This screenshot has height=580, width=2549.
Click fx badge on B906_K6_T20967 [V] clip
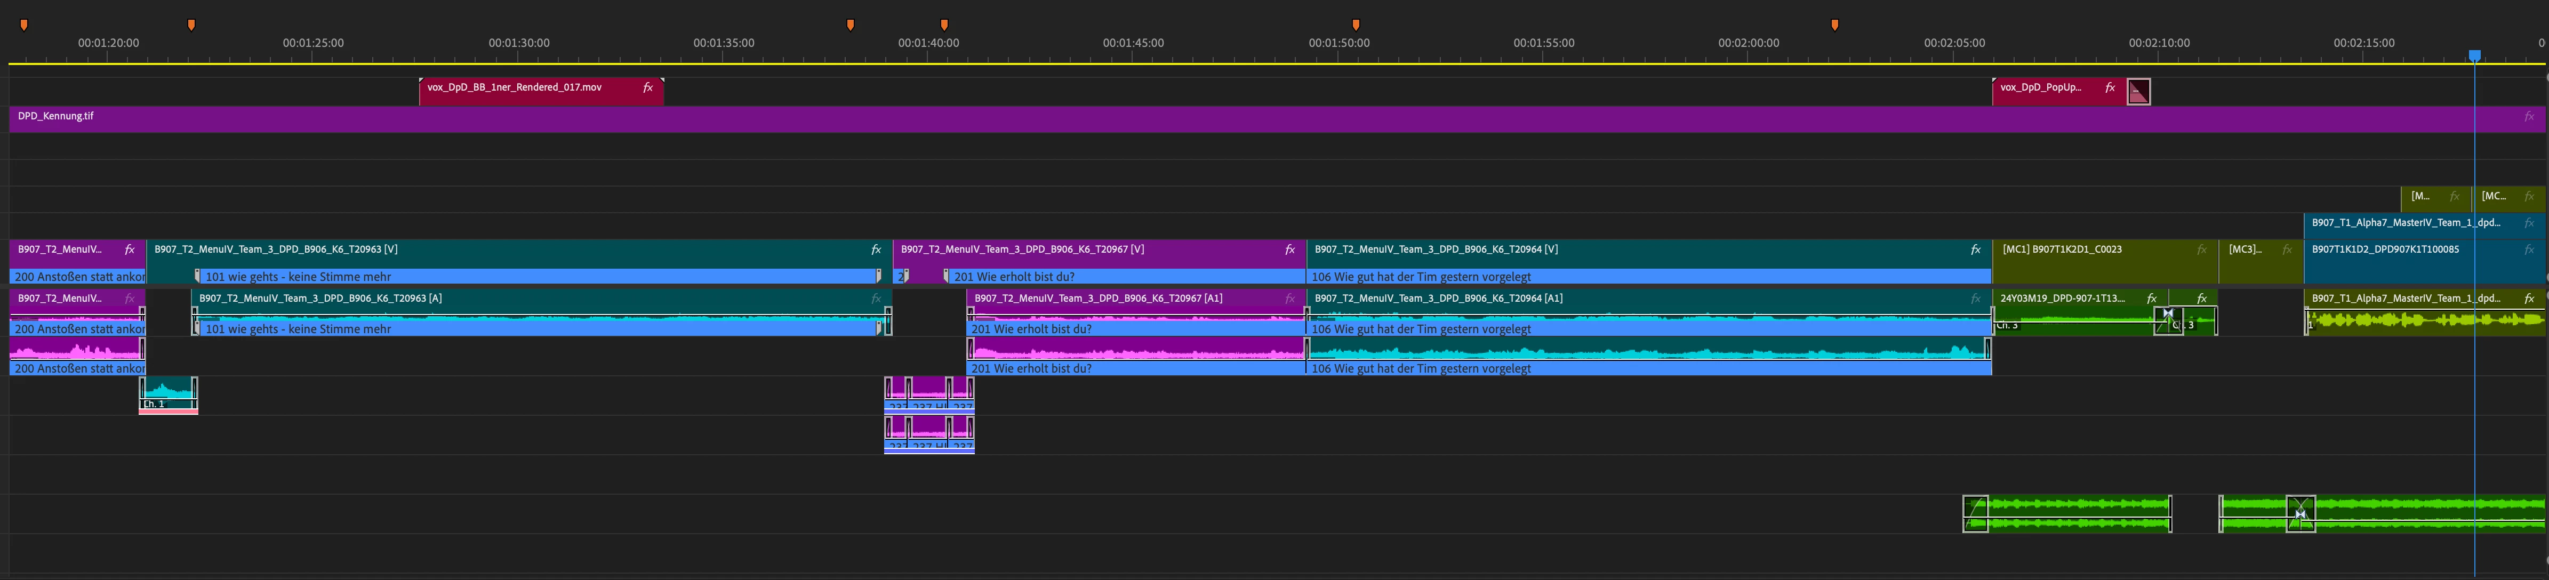tap(1289, 251)
